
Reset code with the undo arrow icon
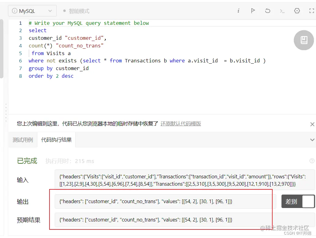coord(267,11)
